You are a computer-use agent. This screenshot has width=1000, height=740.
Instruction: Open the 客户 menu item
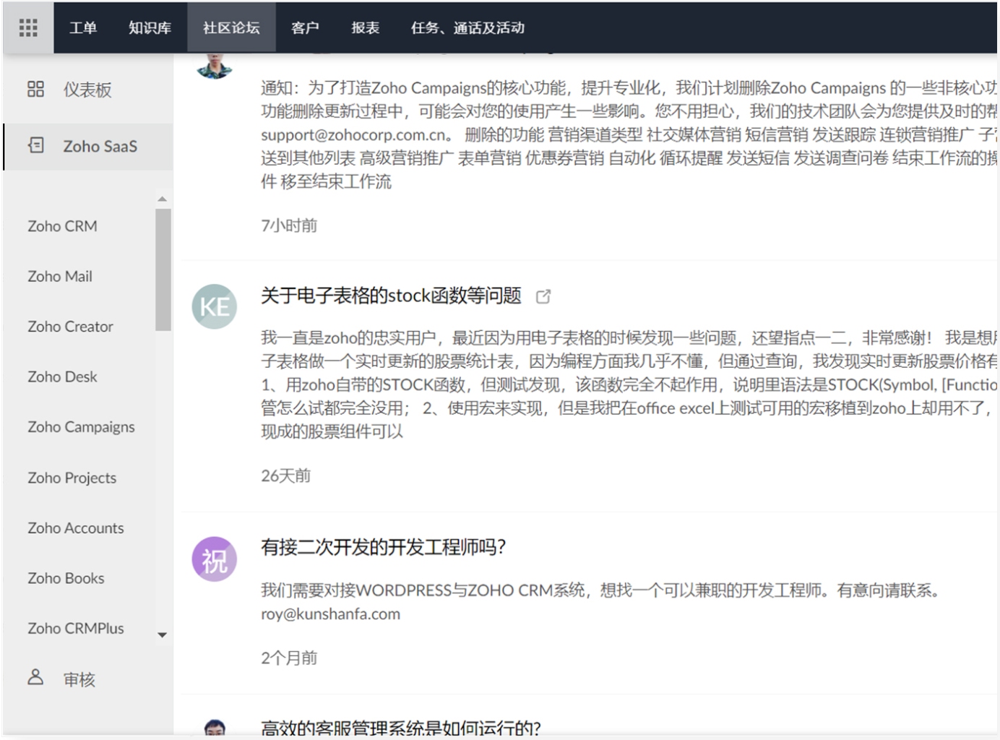(306, 29)
